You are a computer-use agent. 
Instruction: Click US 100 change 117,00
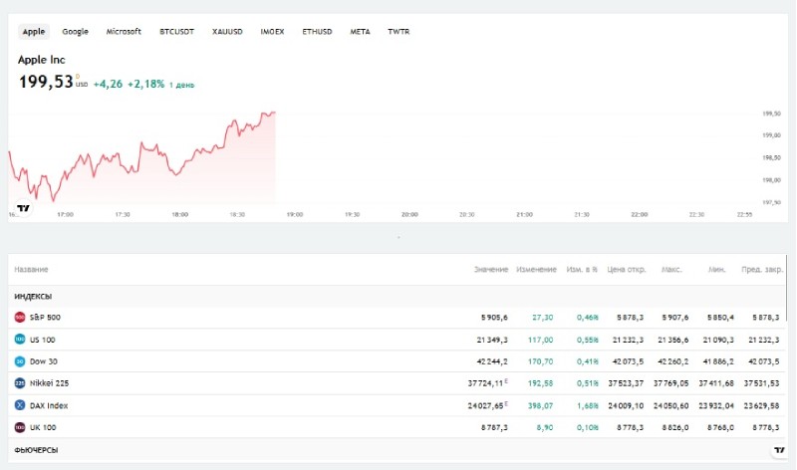540,340
